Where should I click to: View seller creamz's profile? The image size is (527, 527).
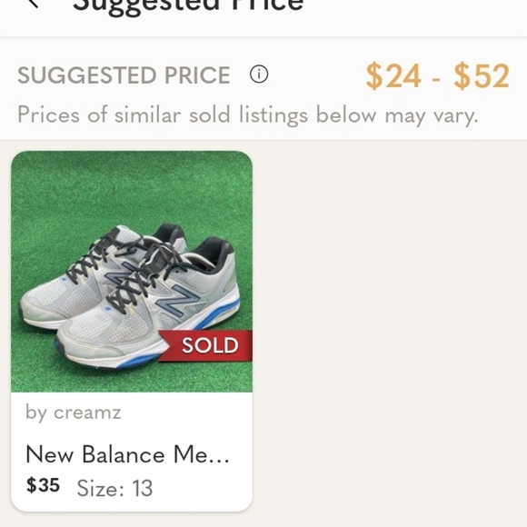pos(74,413)
